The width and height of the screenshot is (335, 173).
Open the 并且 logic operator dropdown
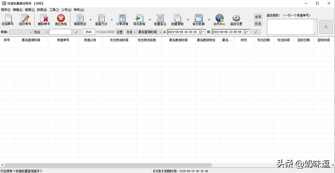click(131, 32)
